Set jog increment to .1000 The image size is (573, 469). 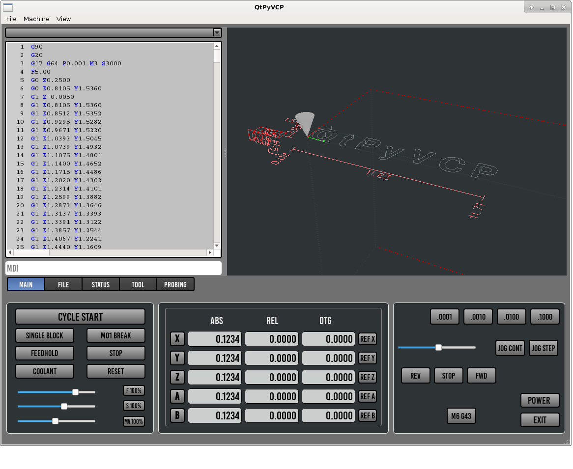(x=545, y=317)
